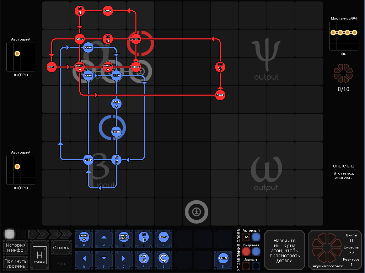The width and height of the screenshot is (365, 273).
Task: Click the stop simulation button
Action: pyautogui.click(x=10, y=234)
